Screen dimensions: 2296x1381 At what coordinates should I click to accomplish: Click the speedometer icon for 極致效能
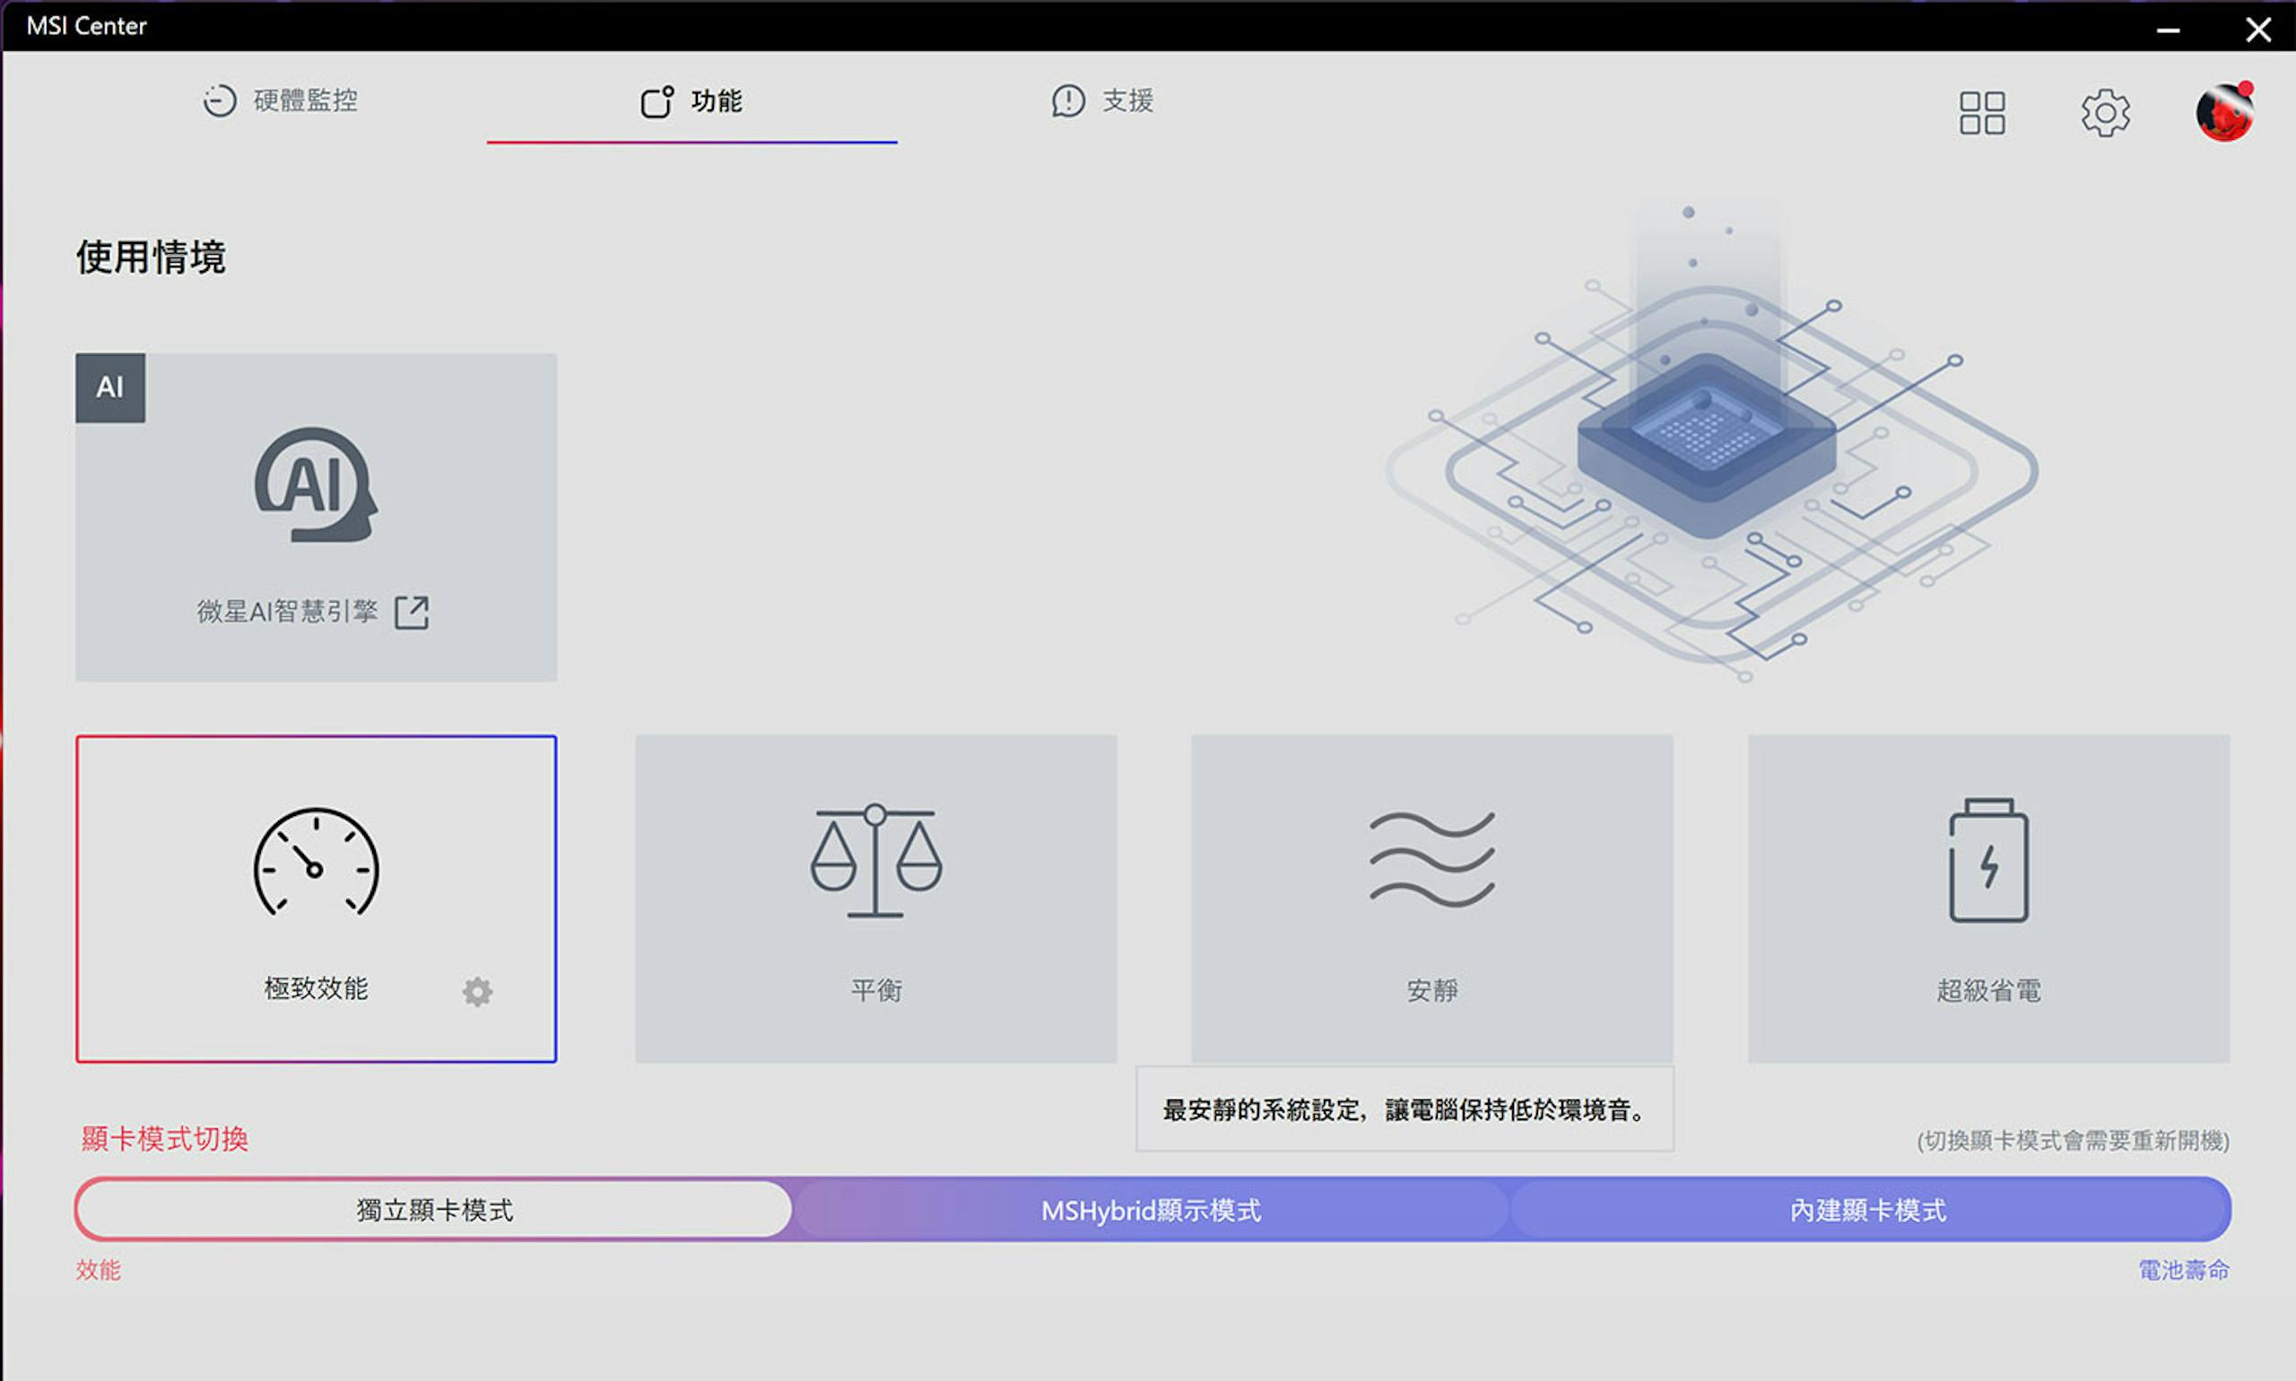[x=317, y=862]
